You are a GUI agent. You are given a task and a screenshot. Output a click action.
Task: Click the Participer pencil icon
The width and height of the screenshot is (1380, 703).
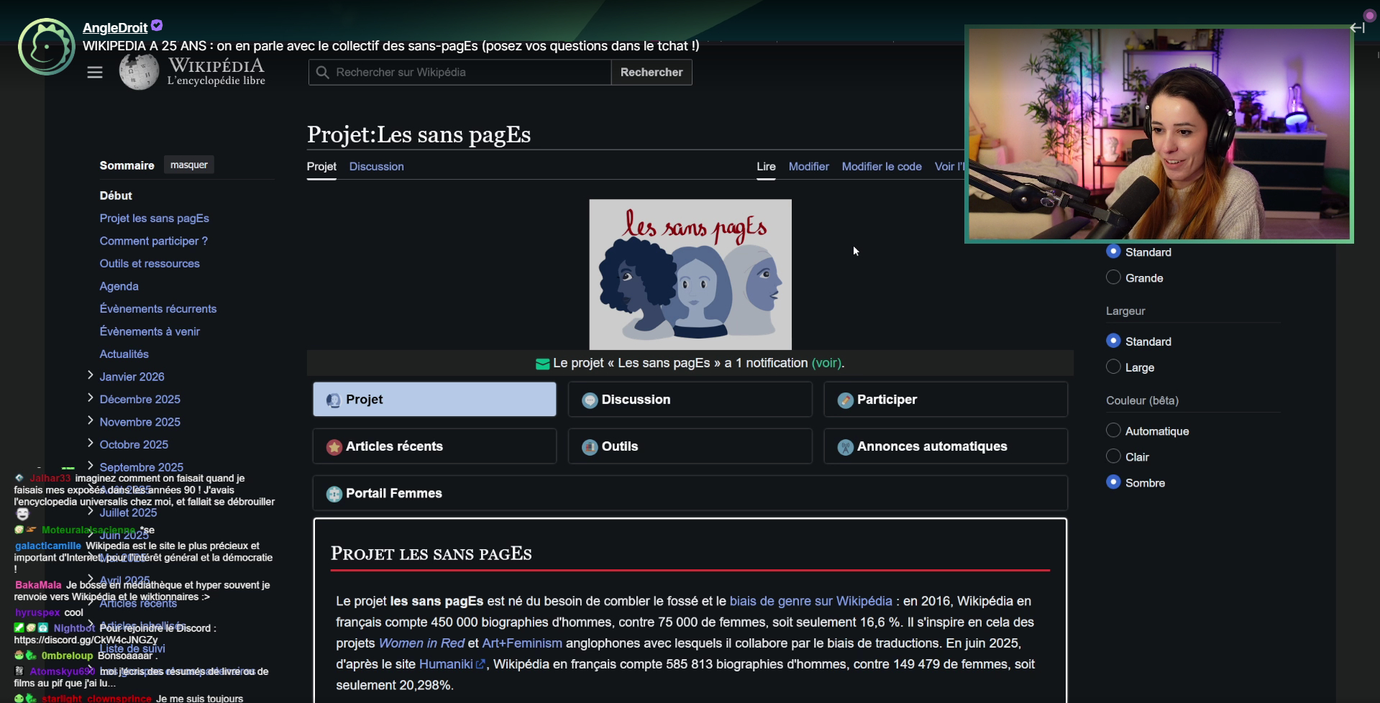[846, 400]
